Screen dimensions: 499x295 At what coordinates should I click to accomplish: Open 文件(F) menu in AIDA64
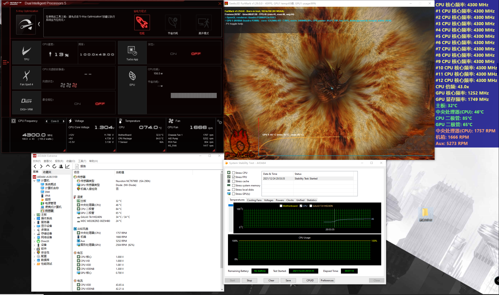point(37,161)
